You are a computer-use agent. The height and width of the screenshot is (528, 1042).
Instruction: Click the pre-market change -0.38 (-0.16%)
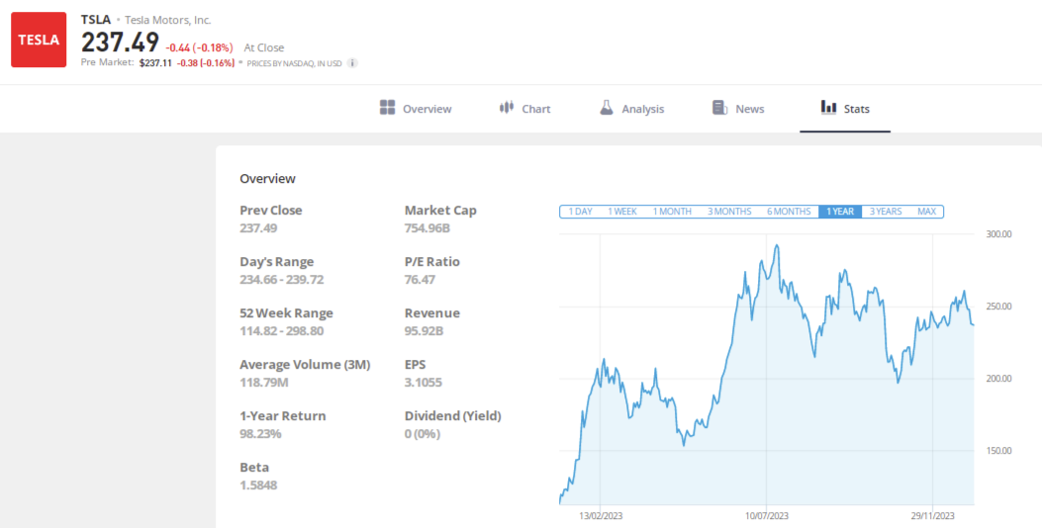(206, 63)
